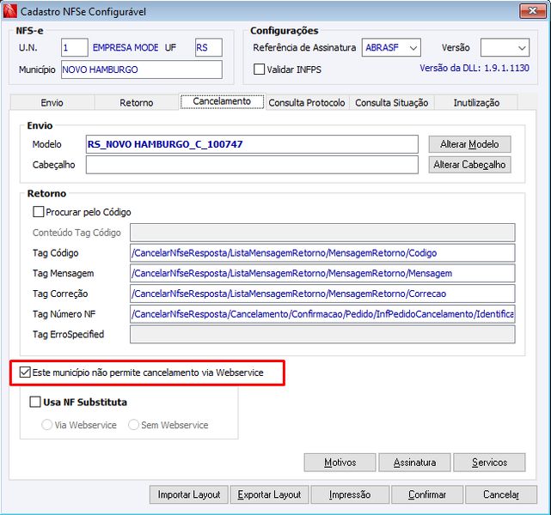Click the Cancelar button
551x515 pixels.
(501, 494)
